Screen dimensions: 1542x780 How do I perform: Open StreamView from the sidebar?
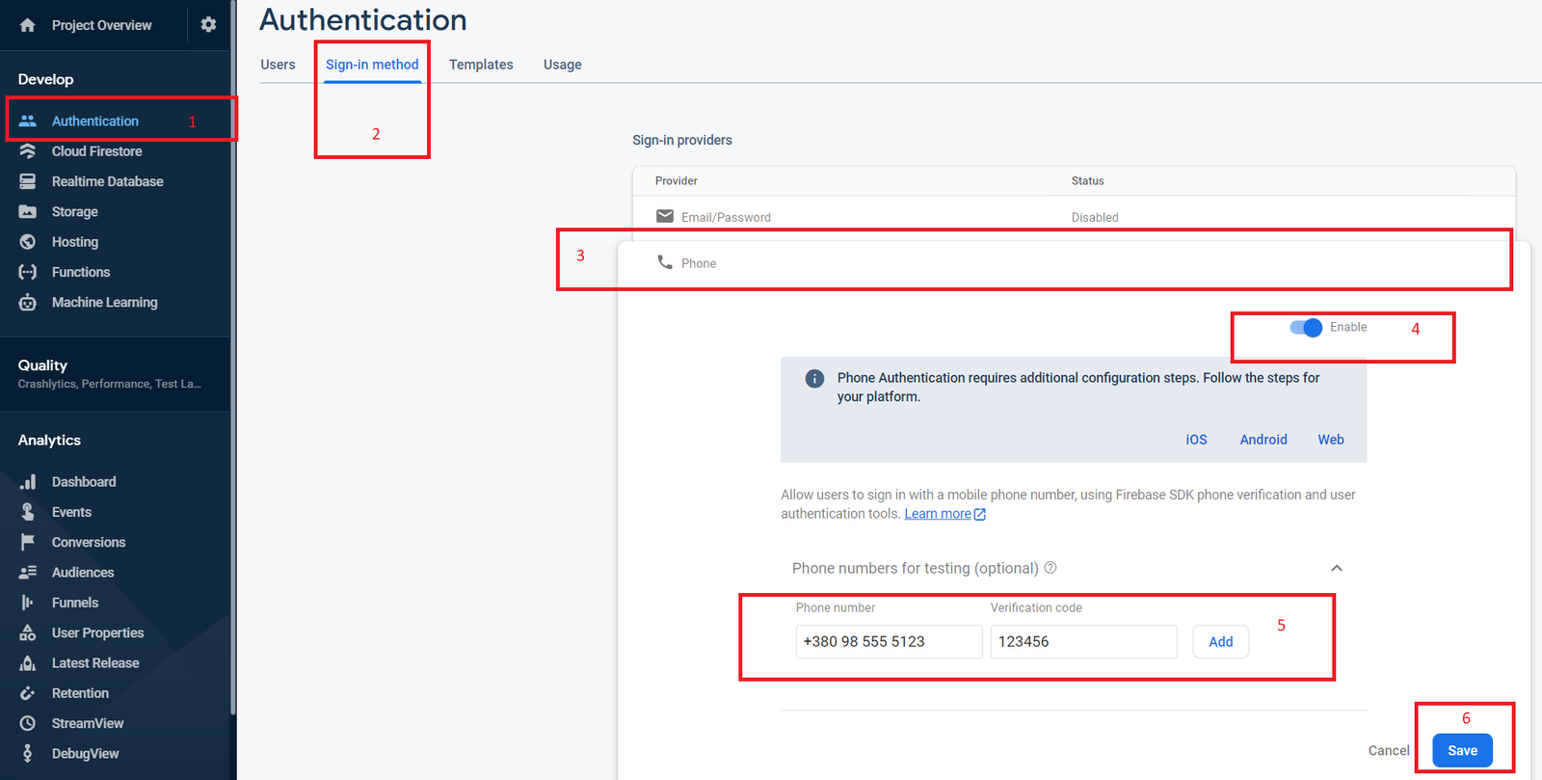(x=88, y=723)
